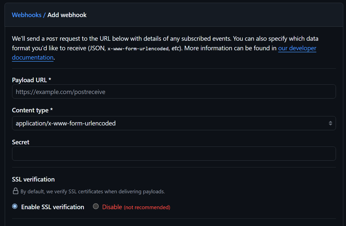
Task: Go back to Webhooks via the breadcrumb
Action: point(27,15)
